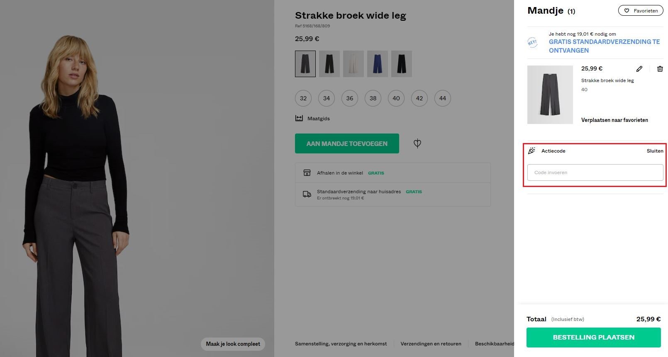Screen dimensions: 668x357
Task: Select size 38 for the trousers
Action: pyautogui.click(x=373, y=98)
